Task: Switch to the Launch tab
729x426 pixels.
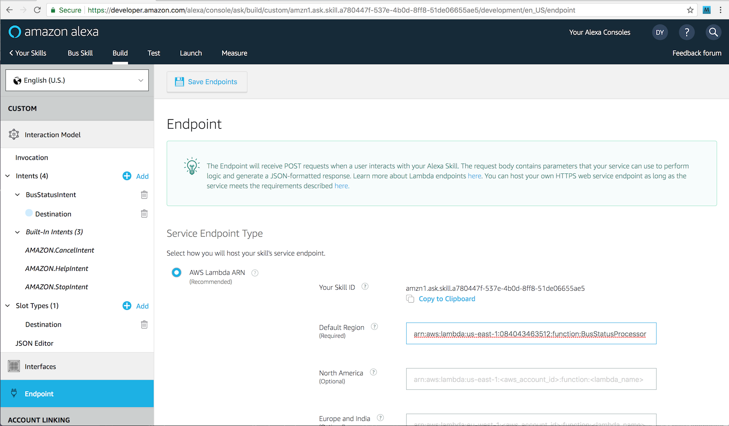Action: 191,53
